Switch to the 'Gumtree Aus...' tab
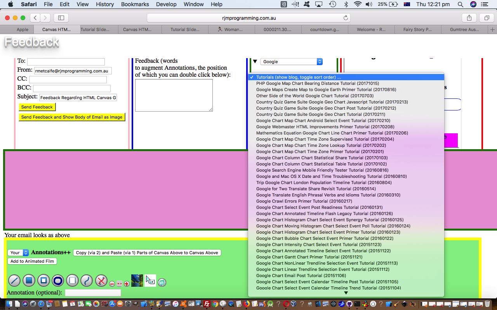Viewport: 497px width, 310px height. 464,29
